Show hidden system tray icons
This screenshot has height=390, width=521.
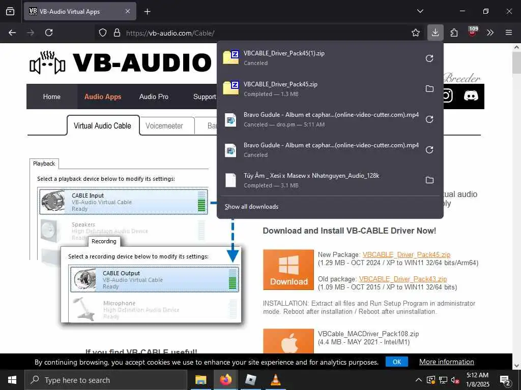point(419,380)
